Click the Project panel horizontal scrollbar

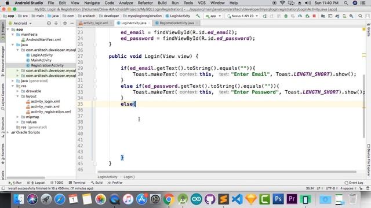[x=26, y=177]
